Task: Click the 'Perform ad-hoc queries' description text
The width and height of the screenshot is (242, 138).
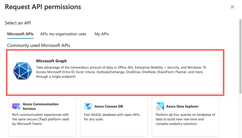Action: (185, 119)
